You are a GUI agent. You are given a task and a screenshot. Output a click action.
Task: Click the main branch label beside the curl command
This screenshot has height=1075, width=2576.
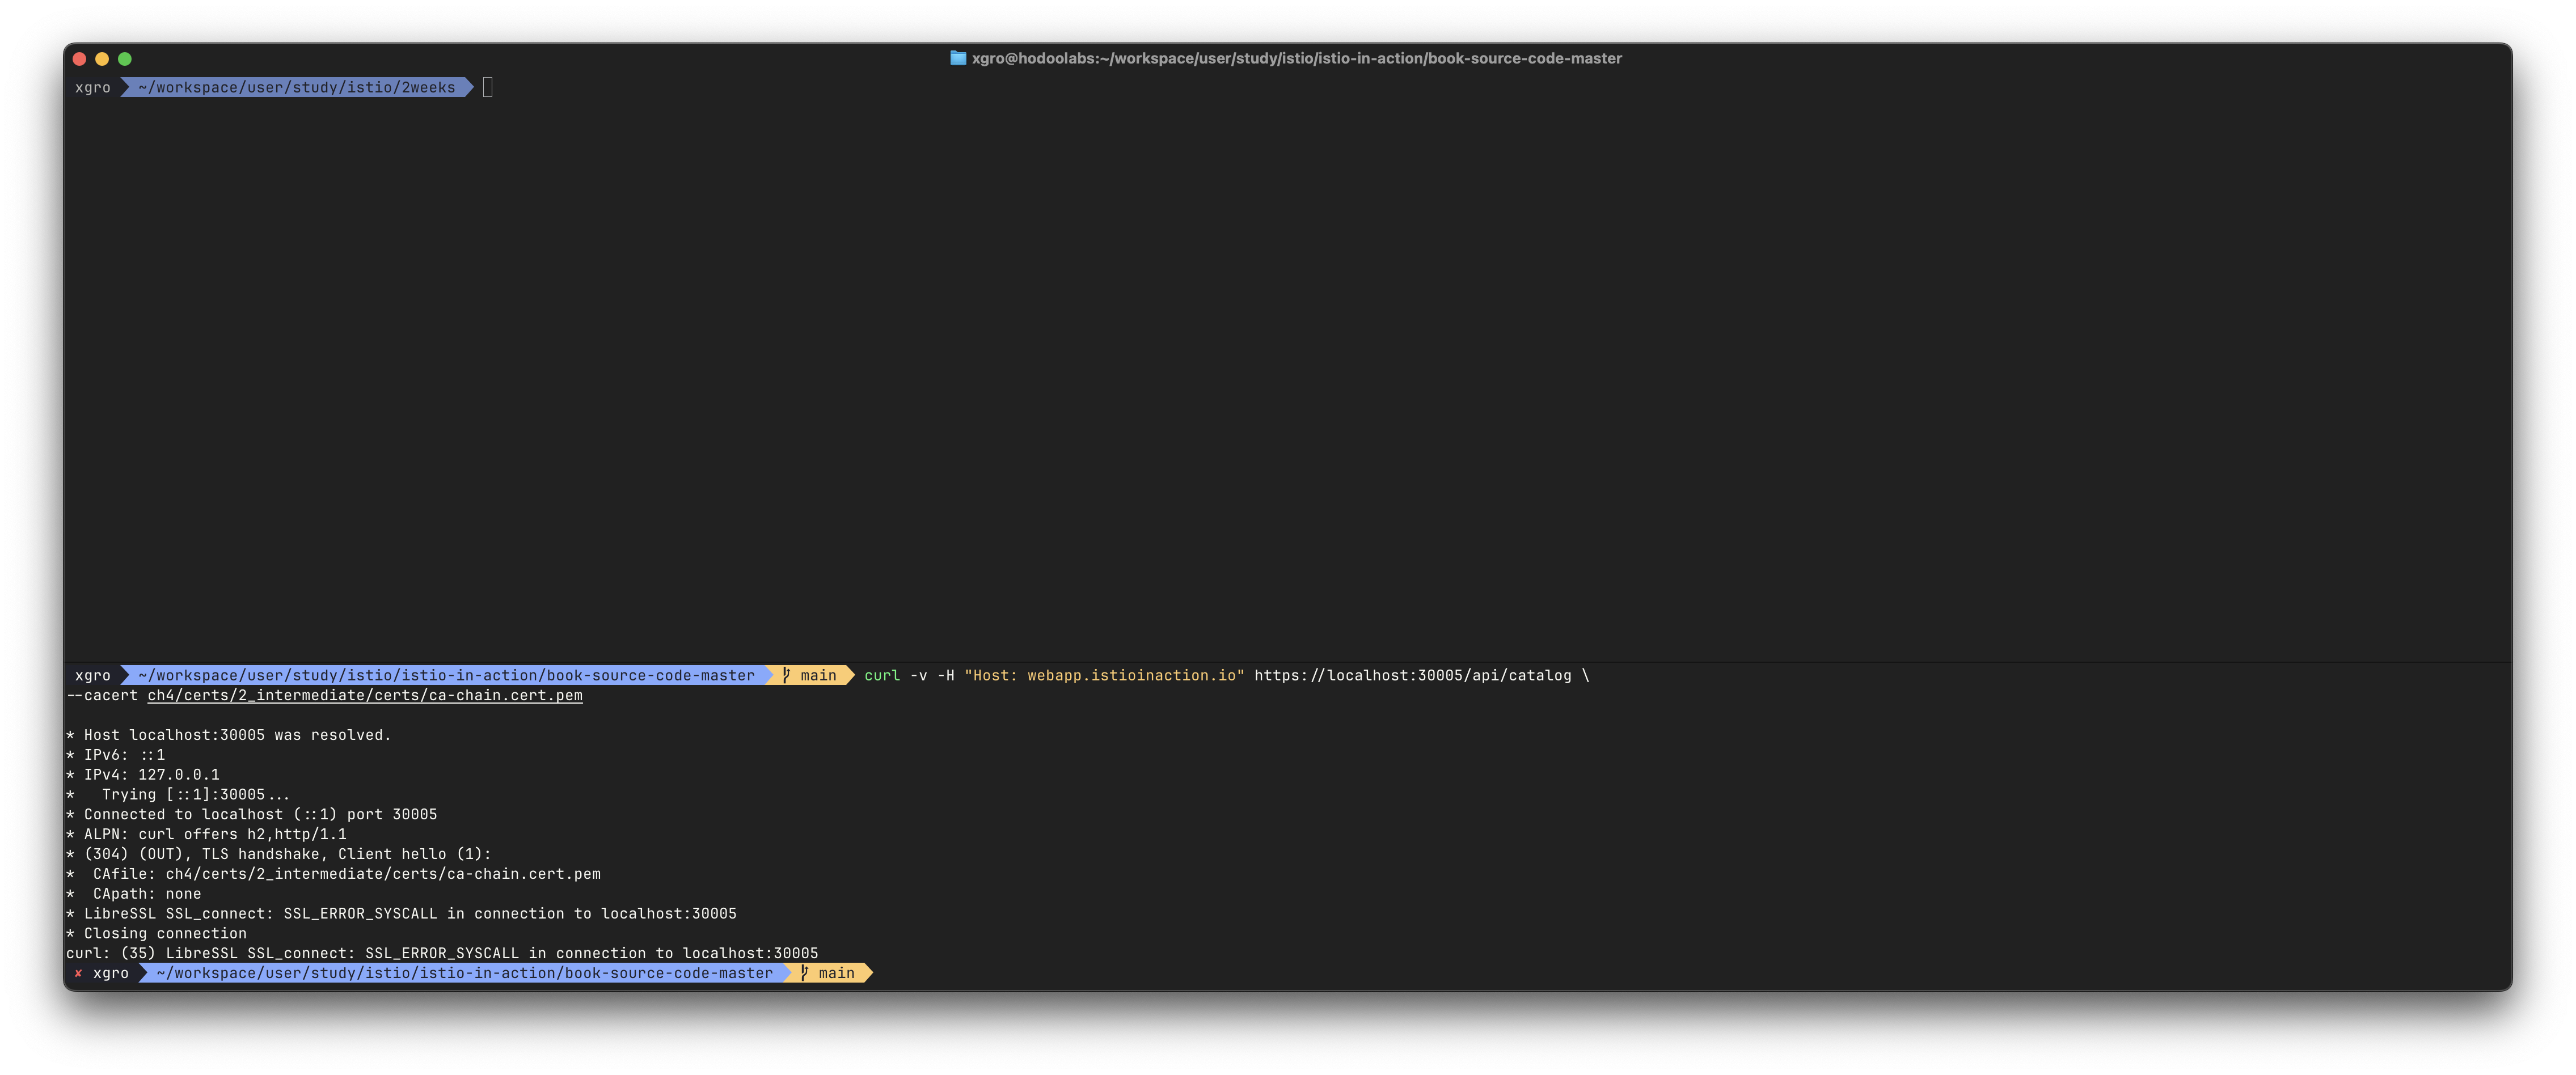tap(818, 675)
